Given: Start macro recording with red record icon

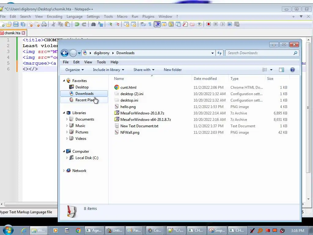Looking at the screenshot, I should point(208,24).
